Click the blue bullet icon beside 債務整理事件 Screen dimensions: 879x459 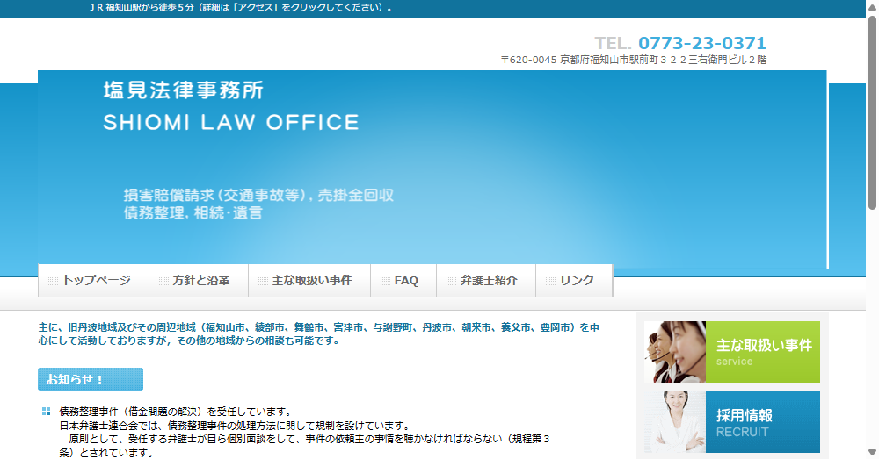pos(46,411)
